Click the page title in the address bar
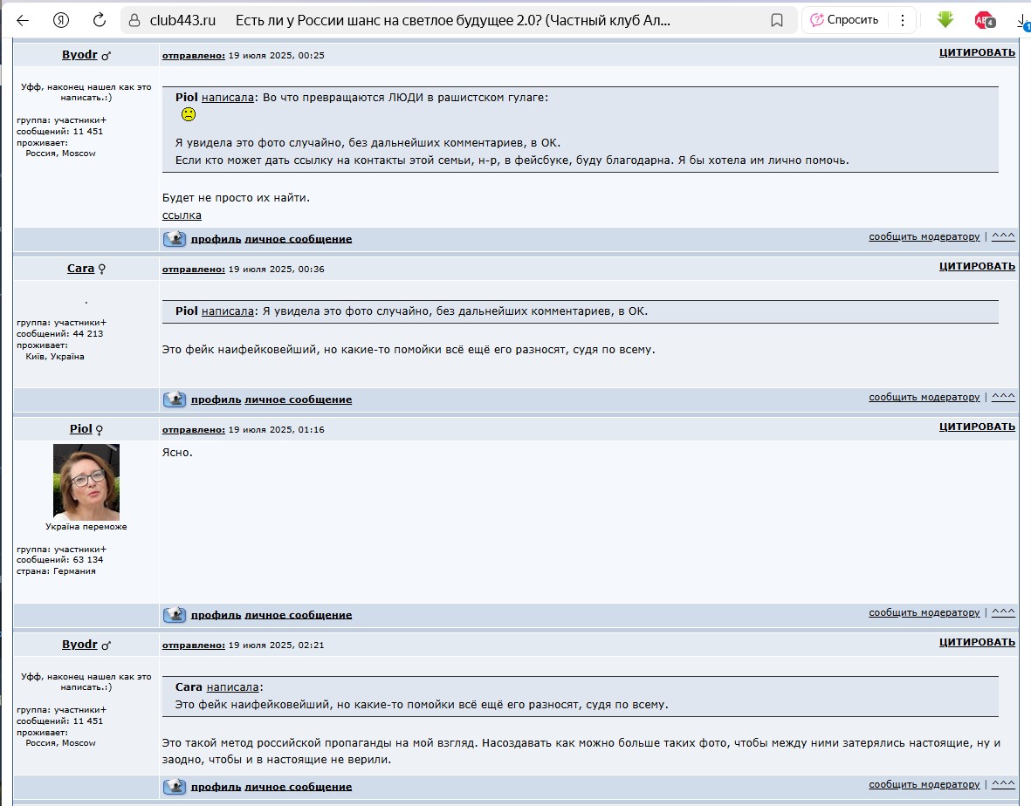Screen dimensions: 1031x806 [x=453, y=20]
